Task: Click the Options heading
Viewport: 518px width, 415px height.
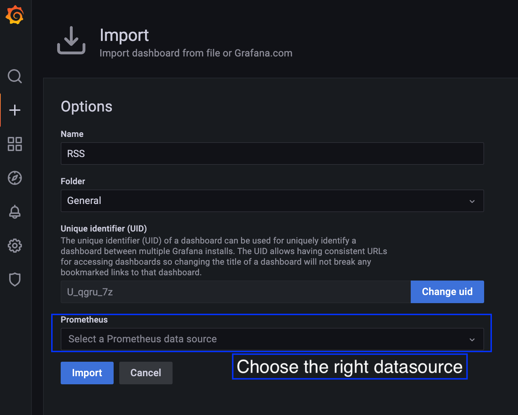Action: coord(86,107)
